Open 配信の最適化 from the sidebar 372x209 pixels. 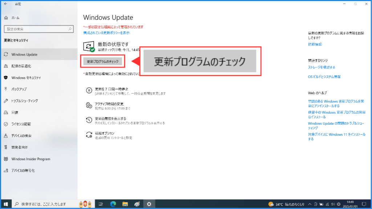(39, 66)
